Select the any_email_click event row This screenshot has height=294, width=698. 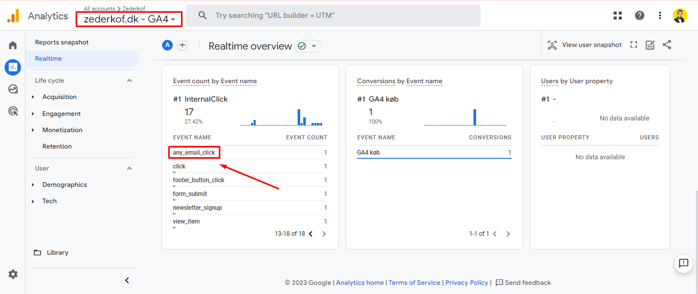[250, 153]
